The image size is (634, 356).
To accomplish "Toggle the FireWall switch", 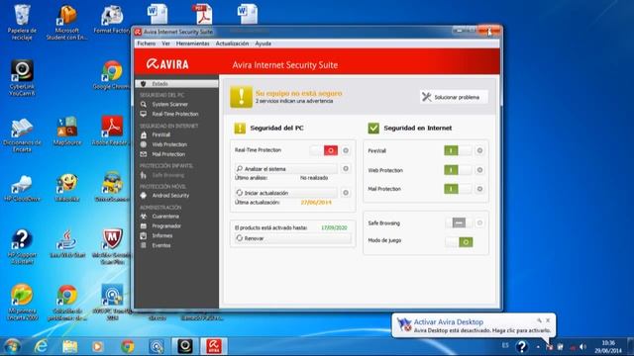I will (458, 150).
